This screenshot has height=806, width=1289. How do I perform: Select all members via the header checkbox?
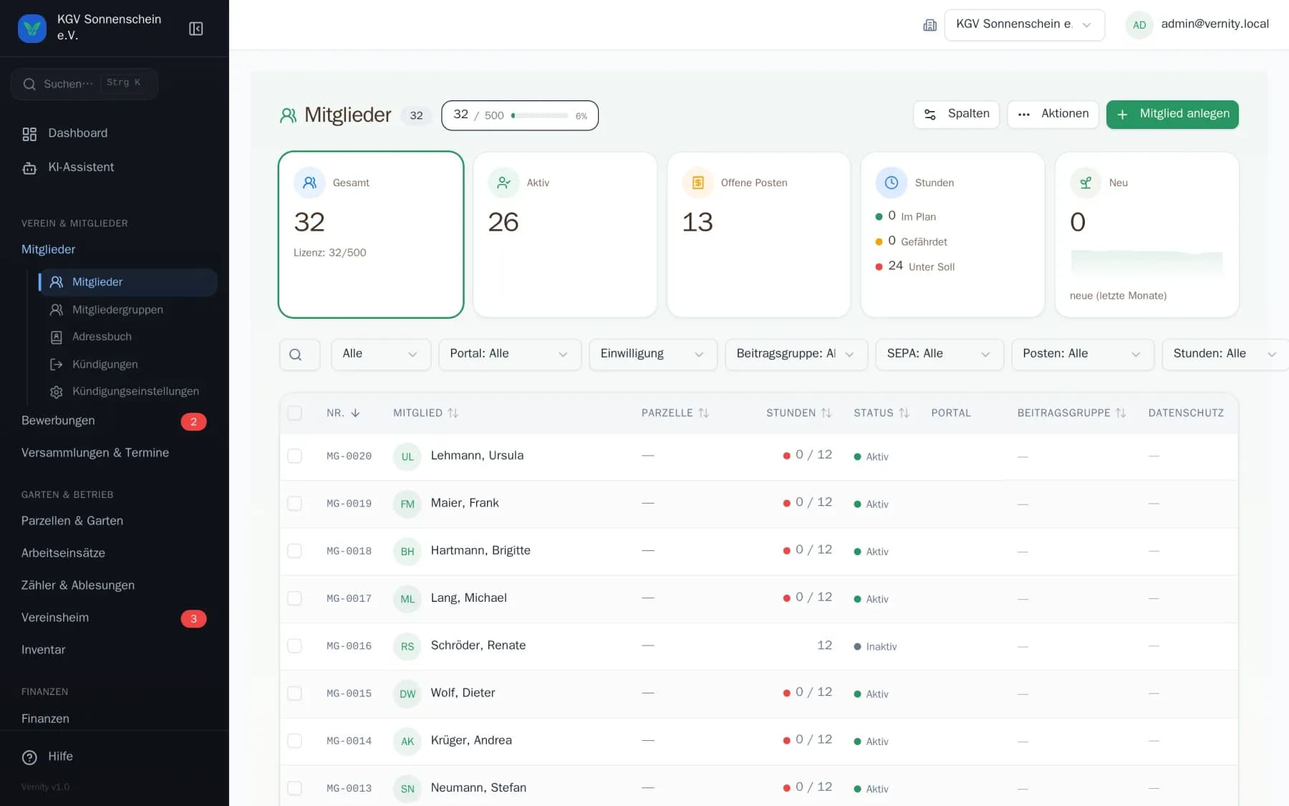[294, 413]
